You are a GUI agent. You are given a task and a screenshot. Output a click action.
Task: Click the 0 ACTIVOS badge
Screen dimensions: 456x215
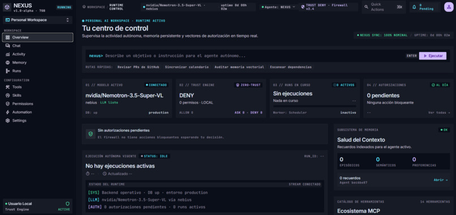point(344,85)
